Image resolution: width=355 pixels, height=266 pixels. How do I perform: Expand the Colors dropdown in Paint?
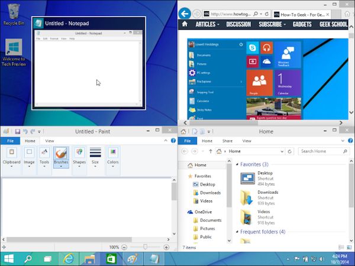(112, 156)
